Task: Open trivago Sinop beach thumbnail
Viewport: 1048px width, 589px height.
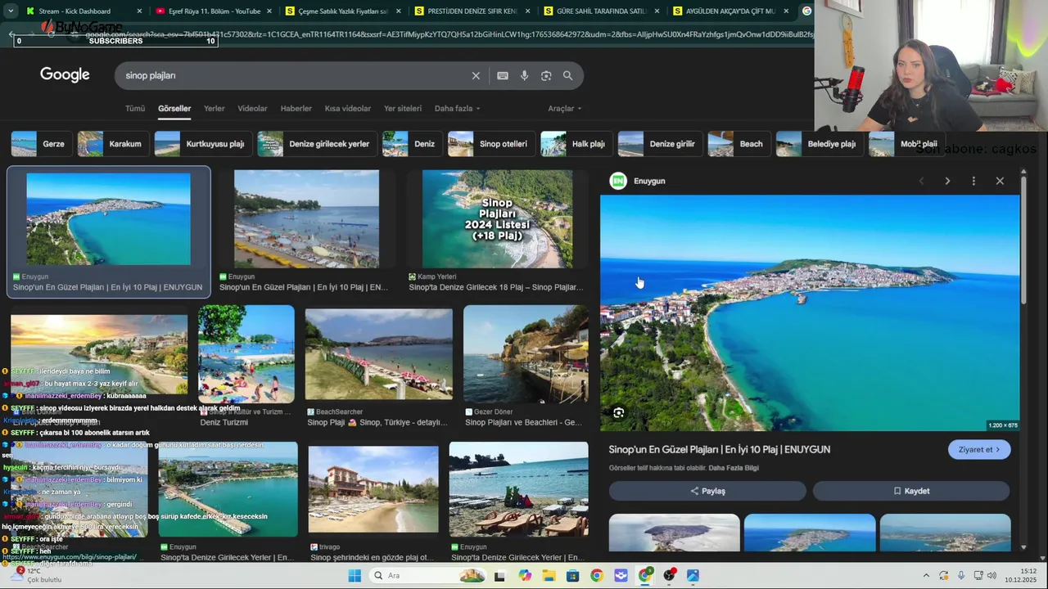Action: coord(373,489)
